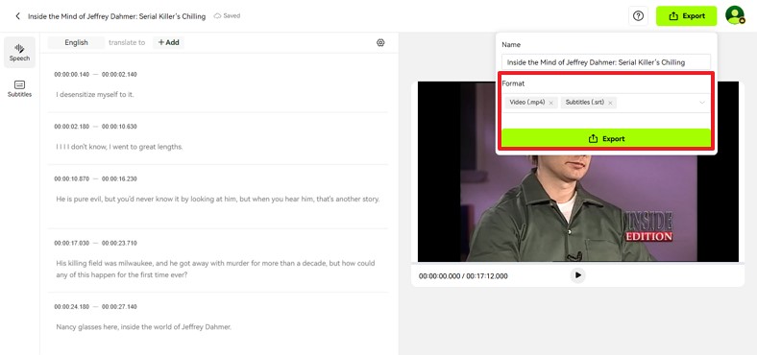This screenshot has height=355, width=757.
Task: Click the Saved cloud status icon
Action: click(217, 16)
